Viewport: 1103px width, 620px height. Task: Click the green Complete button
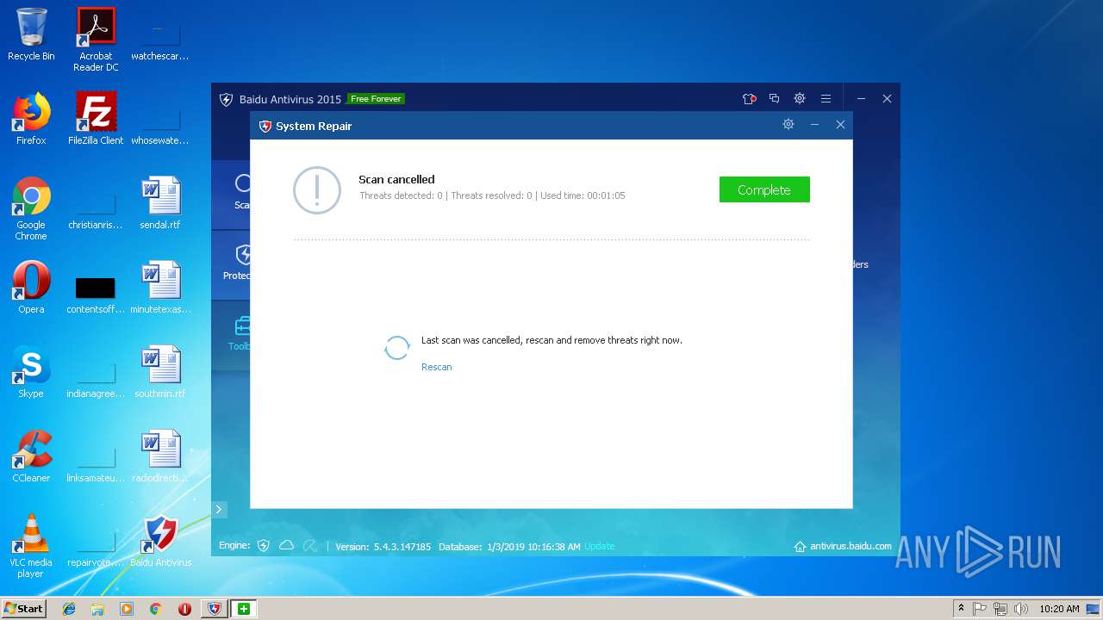764,189
